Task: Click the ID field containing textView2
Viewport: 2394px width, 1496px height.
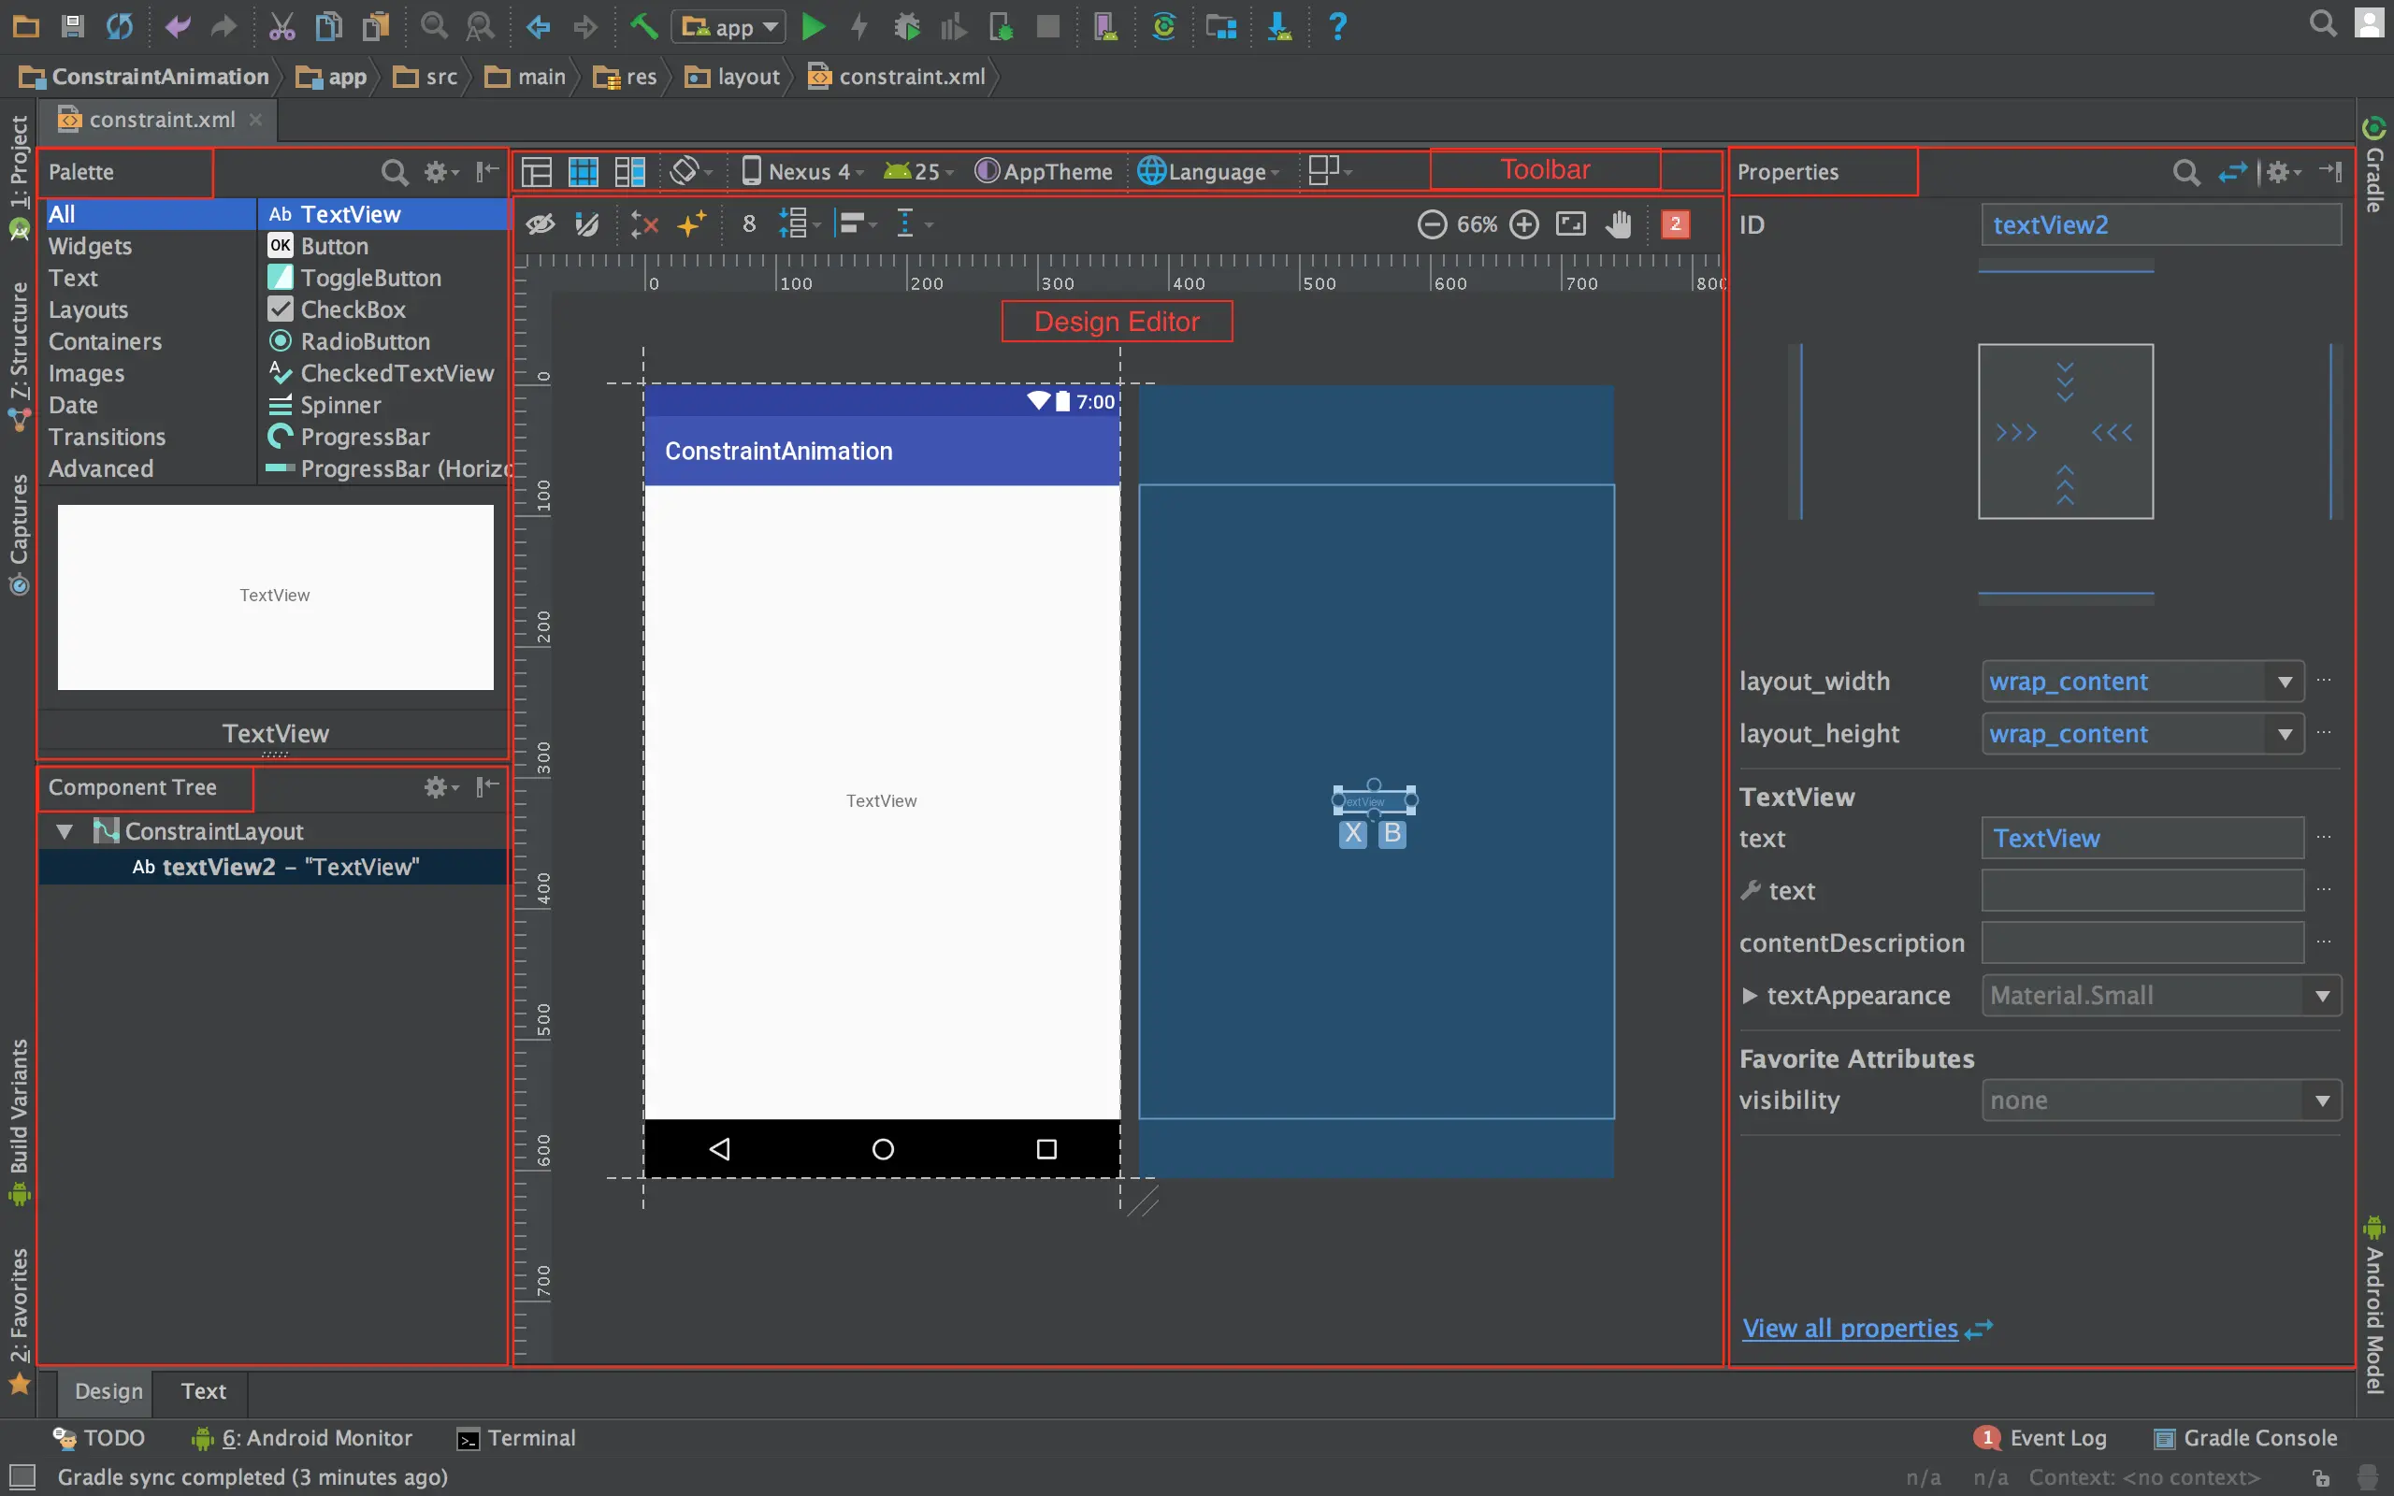Action: pyautogui.click(x=2160, y=224)
